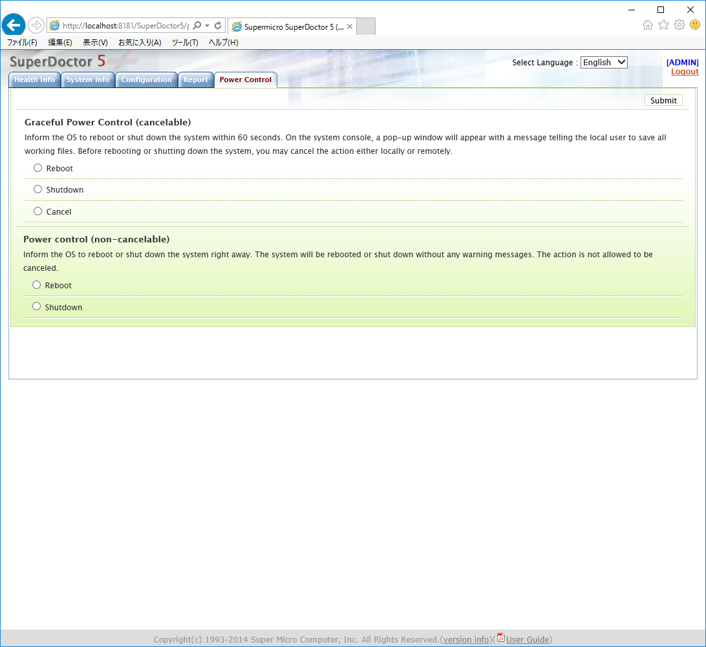Open the 編集(E) menu

60,42
